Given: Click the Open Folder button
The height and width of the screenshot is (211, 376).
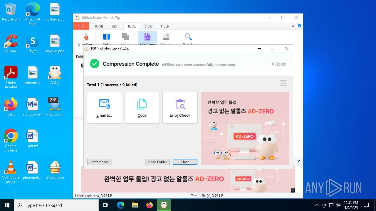Looking at the screenshot, I should click(157, 162).
